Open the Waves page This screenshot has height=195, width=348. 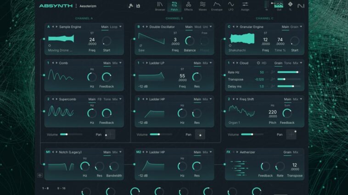tap(202, 6)
